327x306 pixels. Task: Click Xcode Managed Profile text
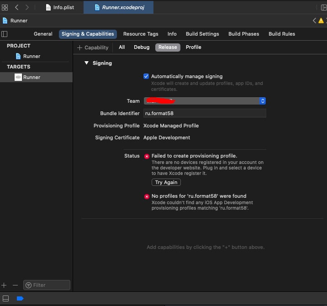(171, 126)
